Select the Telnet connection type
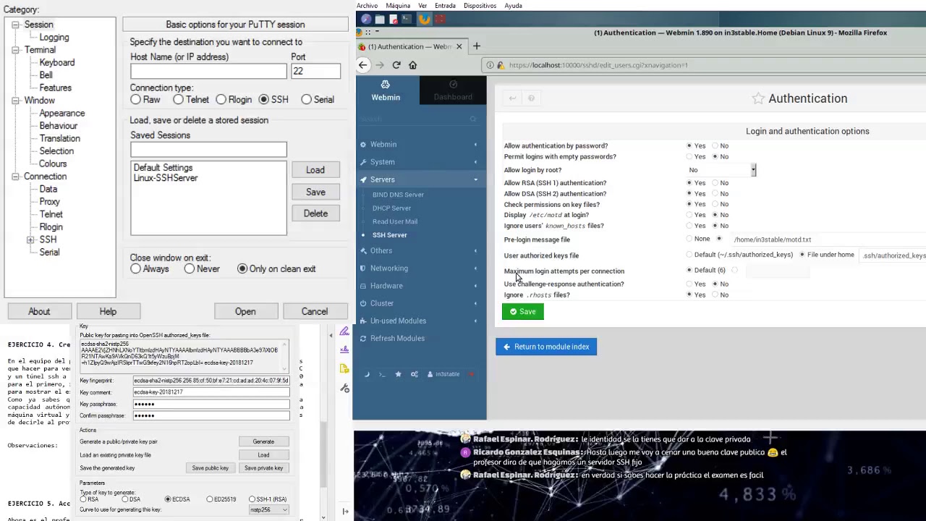 (x=178, y=100)
